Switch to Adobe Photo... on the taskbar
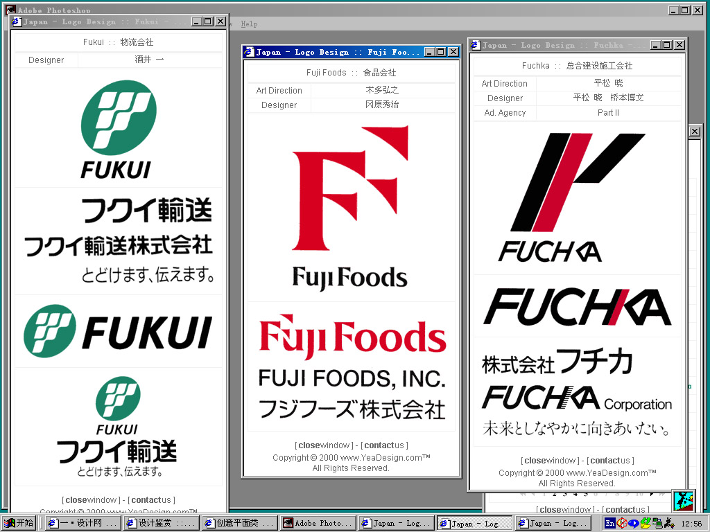Screen dimensions: 710x532 (x=318, y=524)
